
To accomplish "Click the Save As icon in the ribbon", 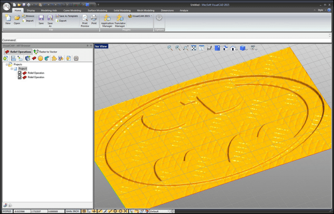I will point(50,18).
